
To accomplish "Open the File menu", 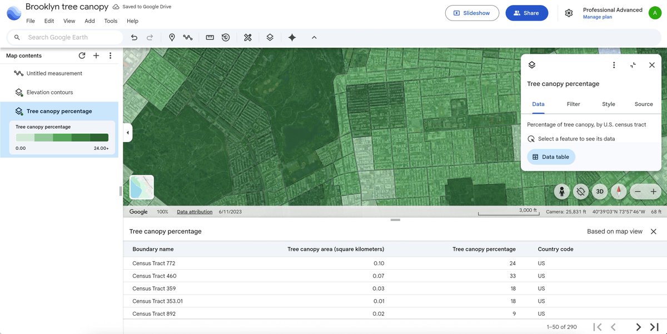I will coord(31,21).
